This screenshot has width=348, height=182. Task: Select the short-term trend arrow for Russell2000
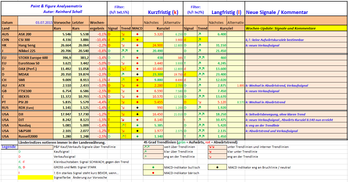click(124, 137)
